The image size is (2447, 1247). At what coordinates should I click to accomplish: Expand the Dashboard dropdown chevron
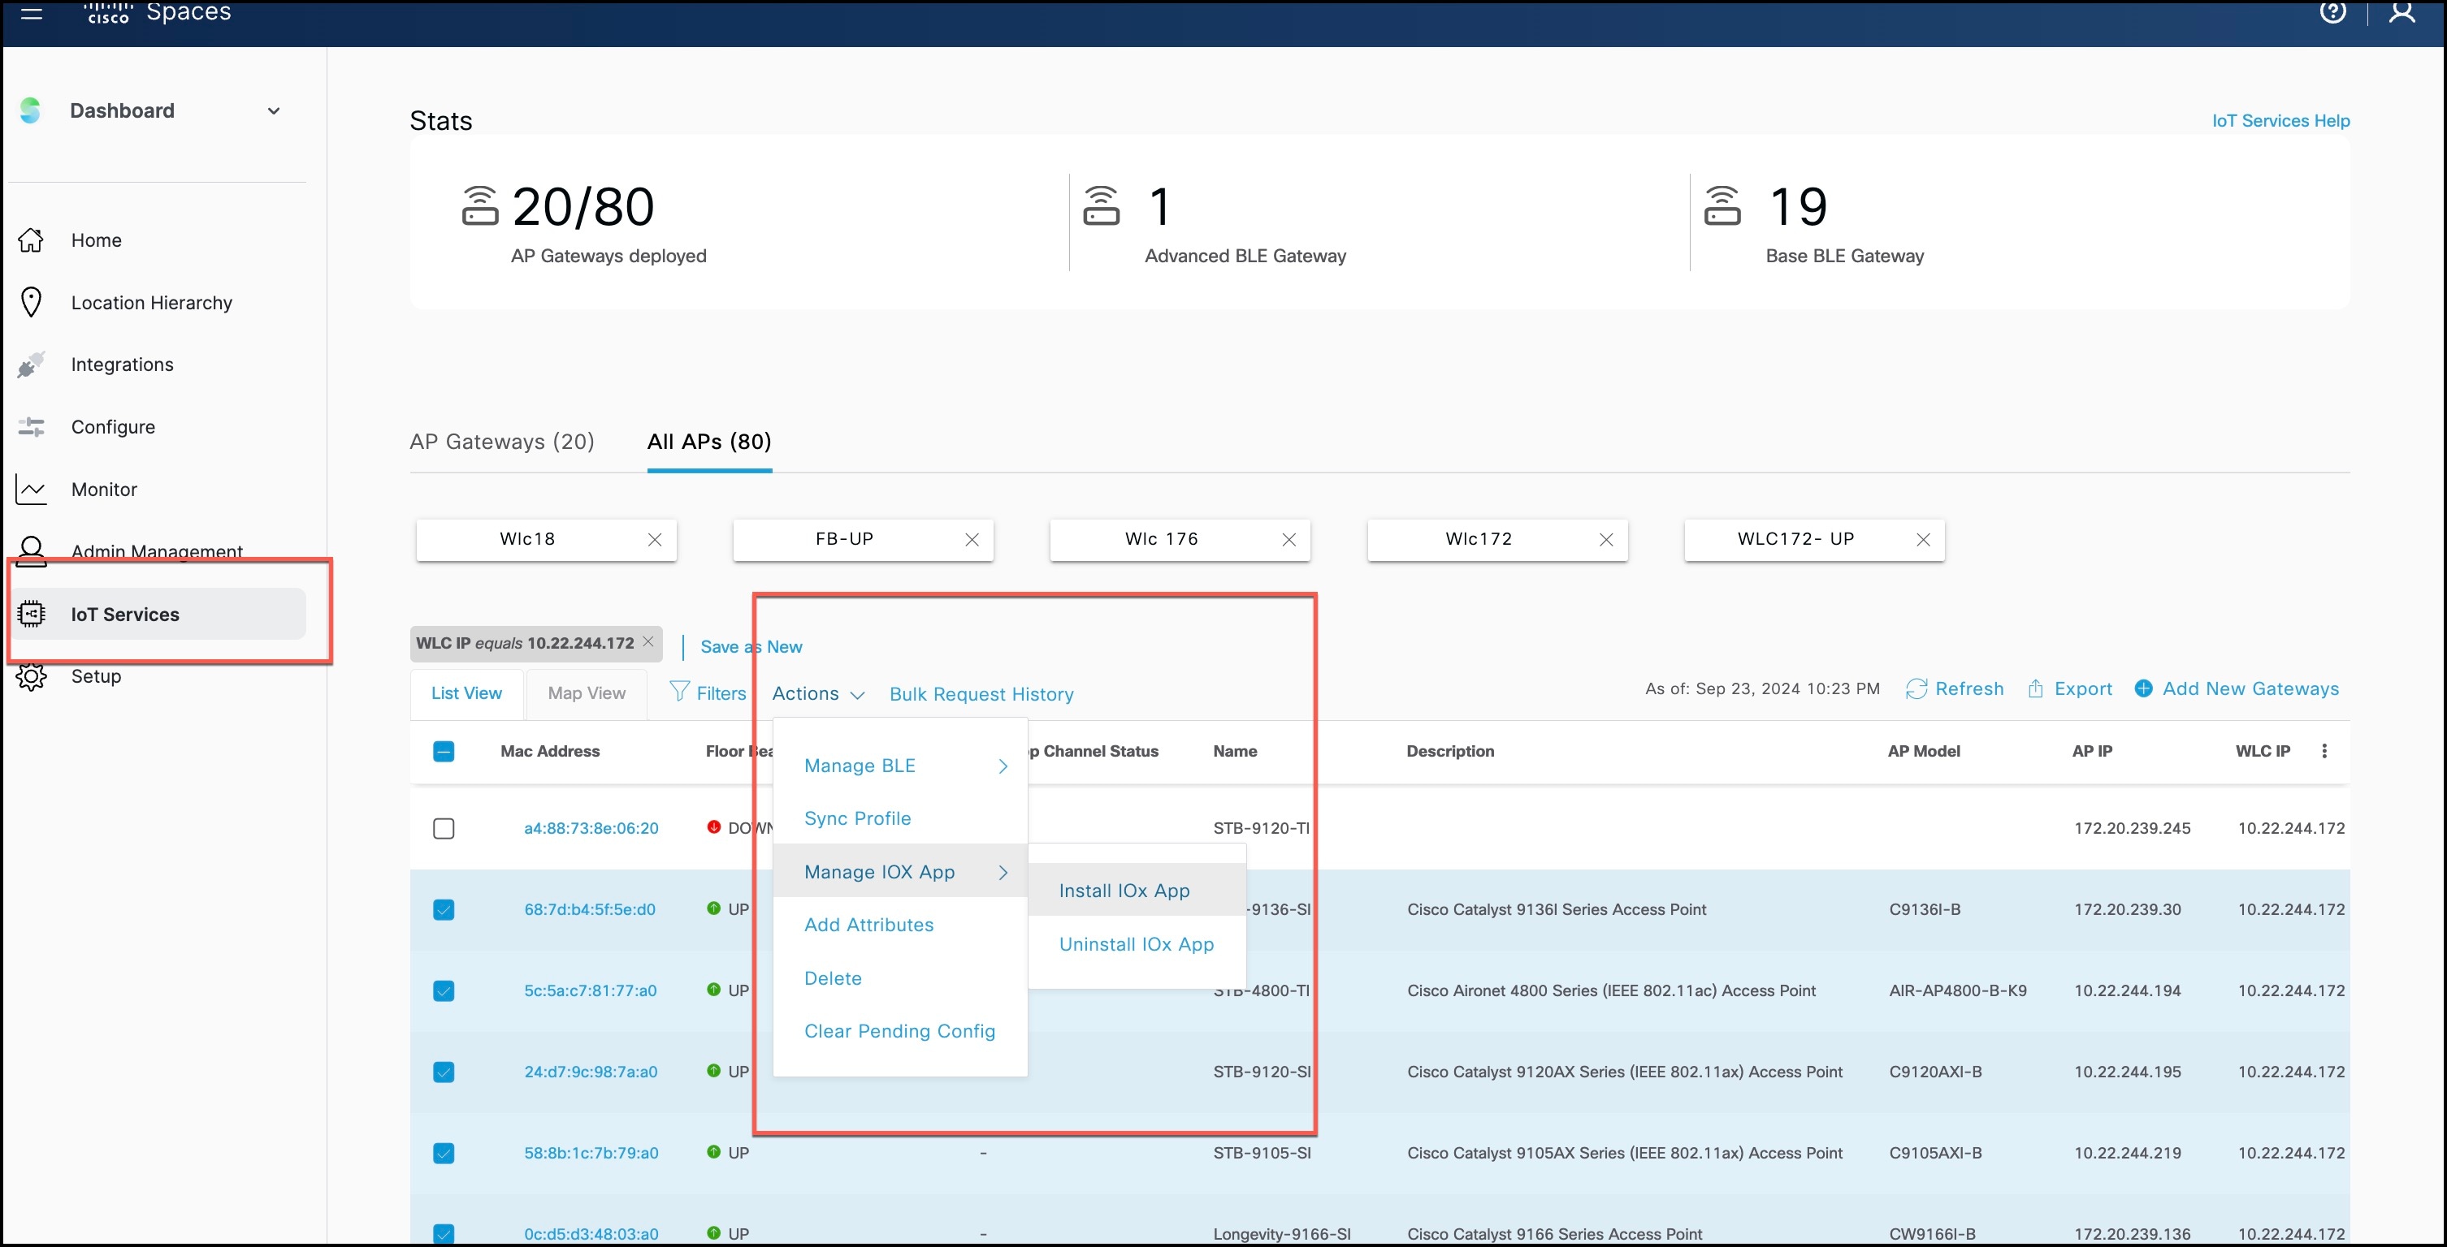point(274,111)
